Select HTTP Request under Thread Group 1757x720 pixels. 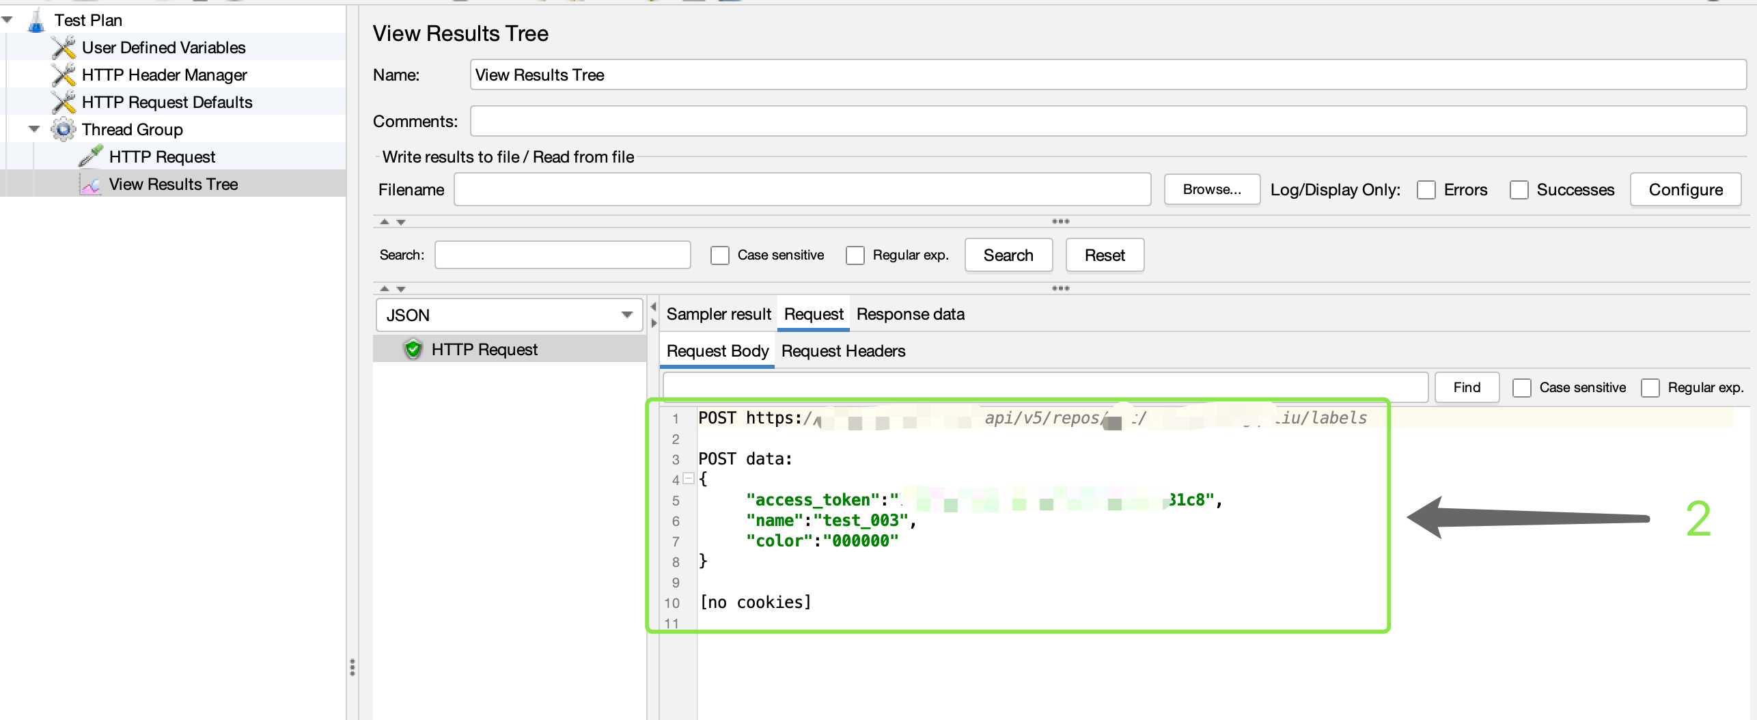point(162,157)
